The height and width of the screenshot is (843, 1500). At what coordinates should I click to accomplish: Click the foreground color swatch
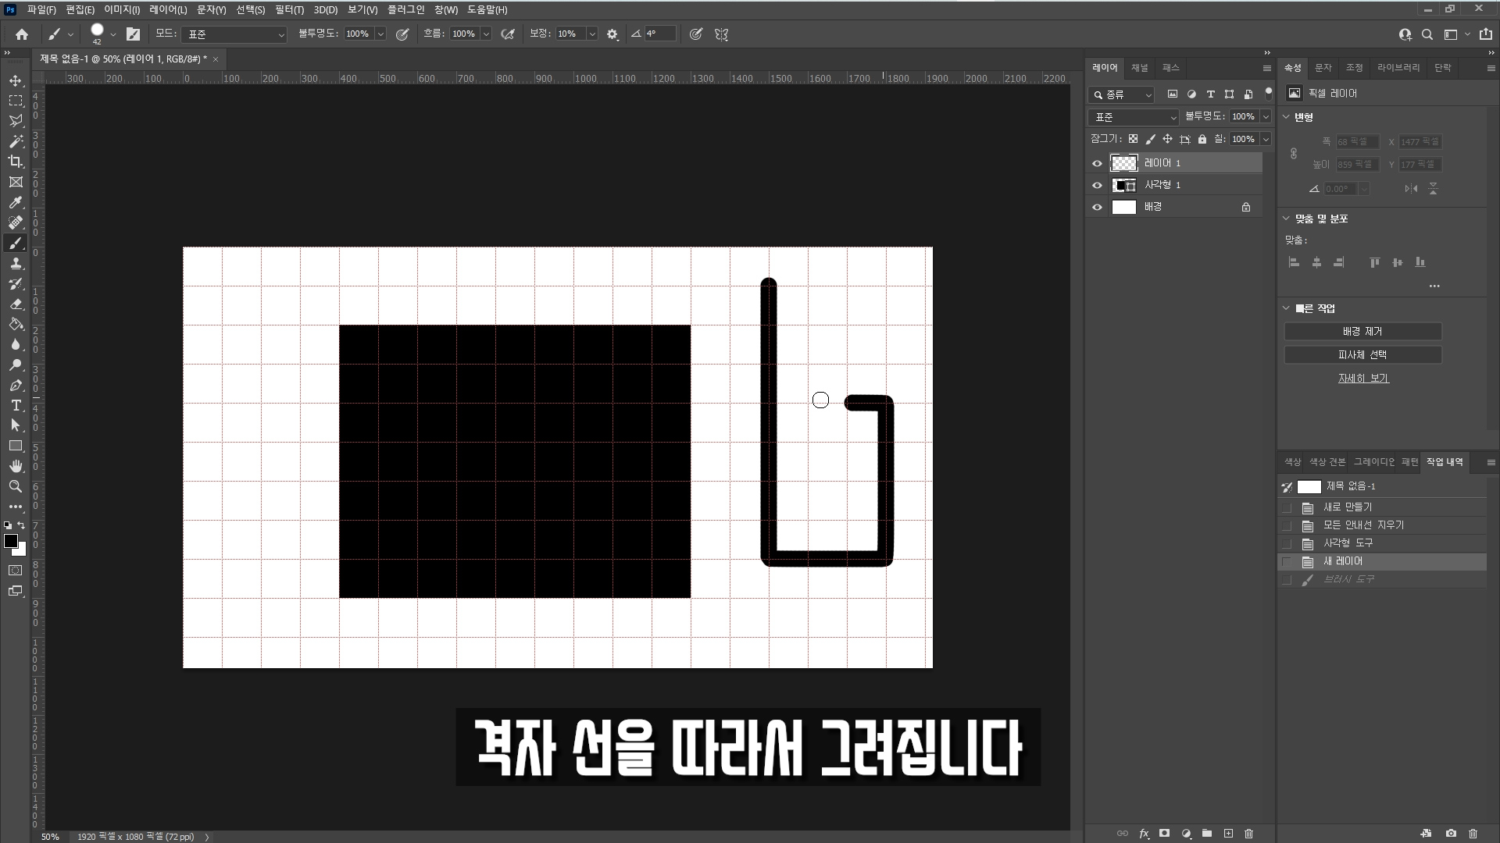(x=11, y=542)
